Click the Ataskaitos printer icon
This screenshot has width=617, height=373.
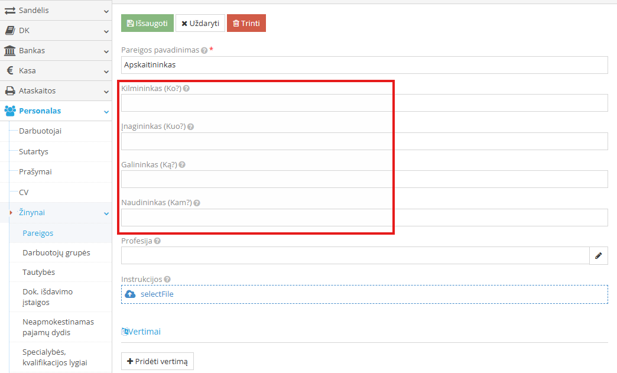[x=10, y=91]
